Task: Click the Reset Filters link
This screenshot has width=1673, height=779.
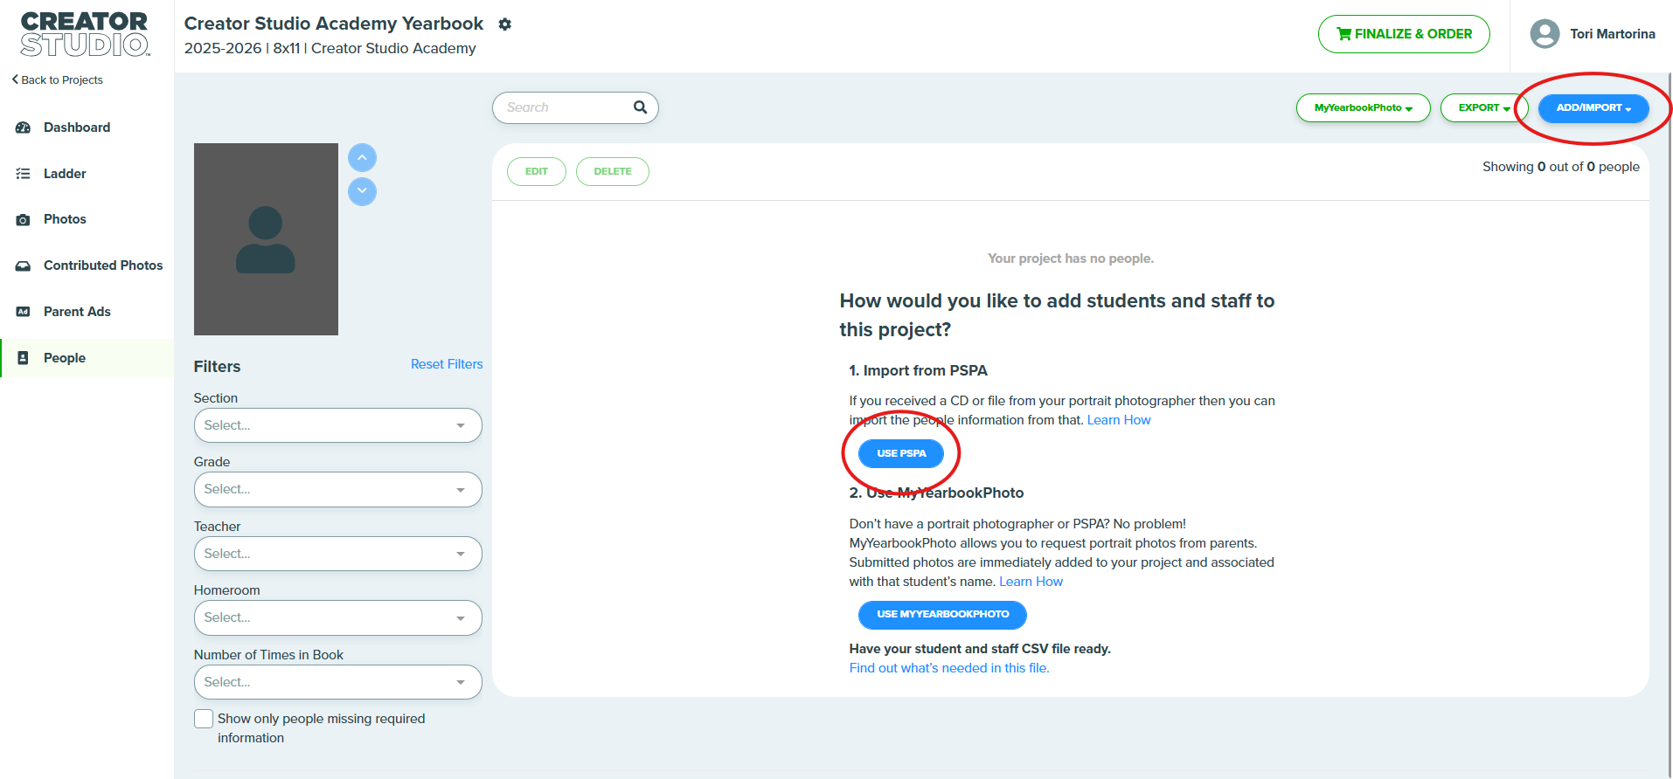Action: [447, 364]
